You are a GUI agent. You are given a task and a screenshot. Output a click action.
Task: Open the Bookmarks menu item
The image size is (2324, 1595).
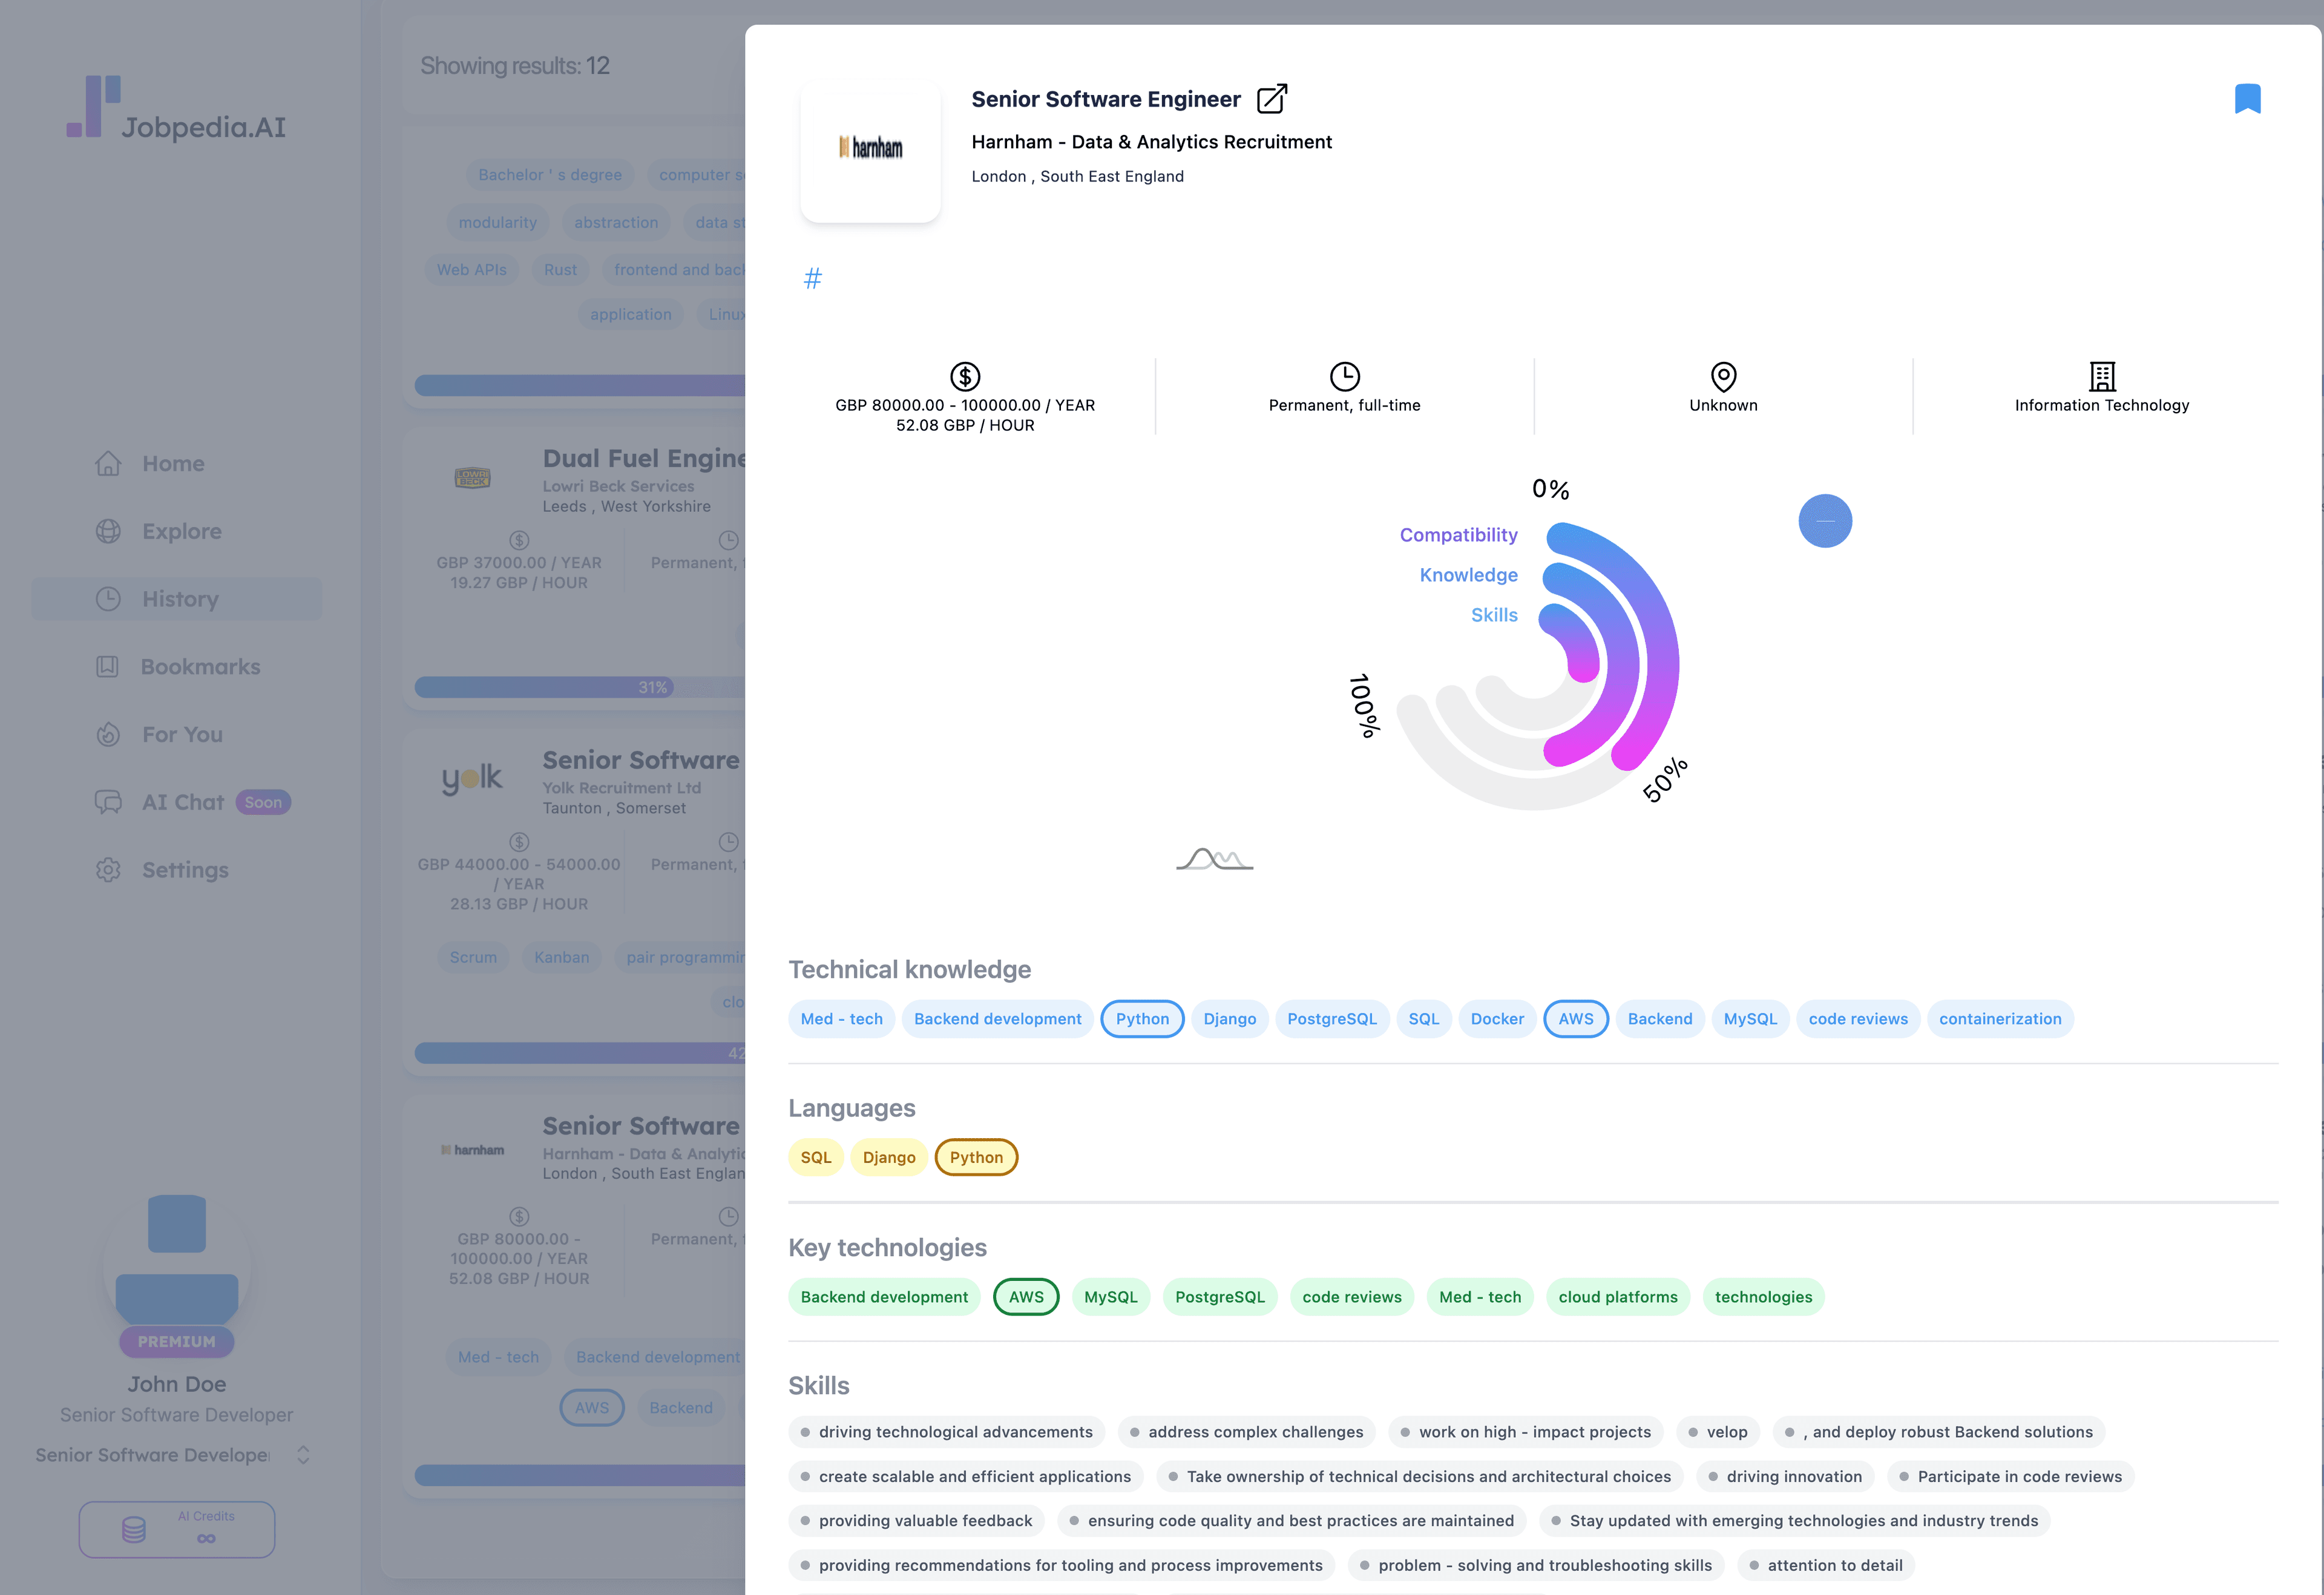(176, 667)
